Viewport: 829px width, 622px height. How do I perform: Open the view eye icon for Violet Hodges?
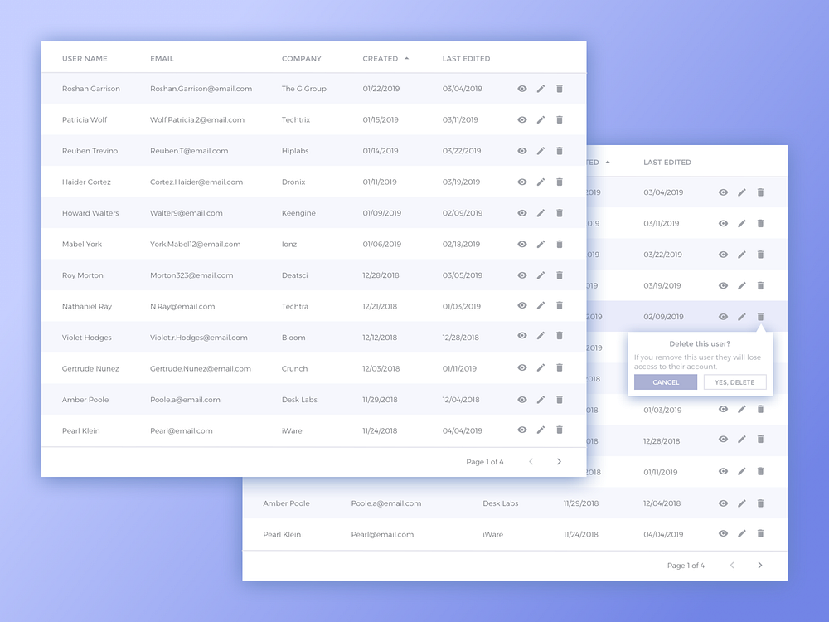522,337
